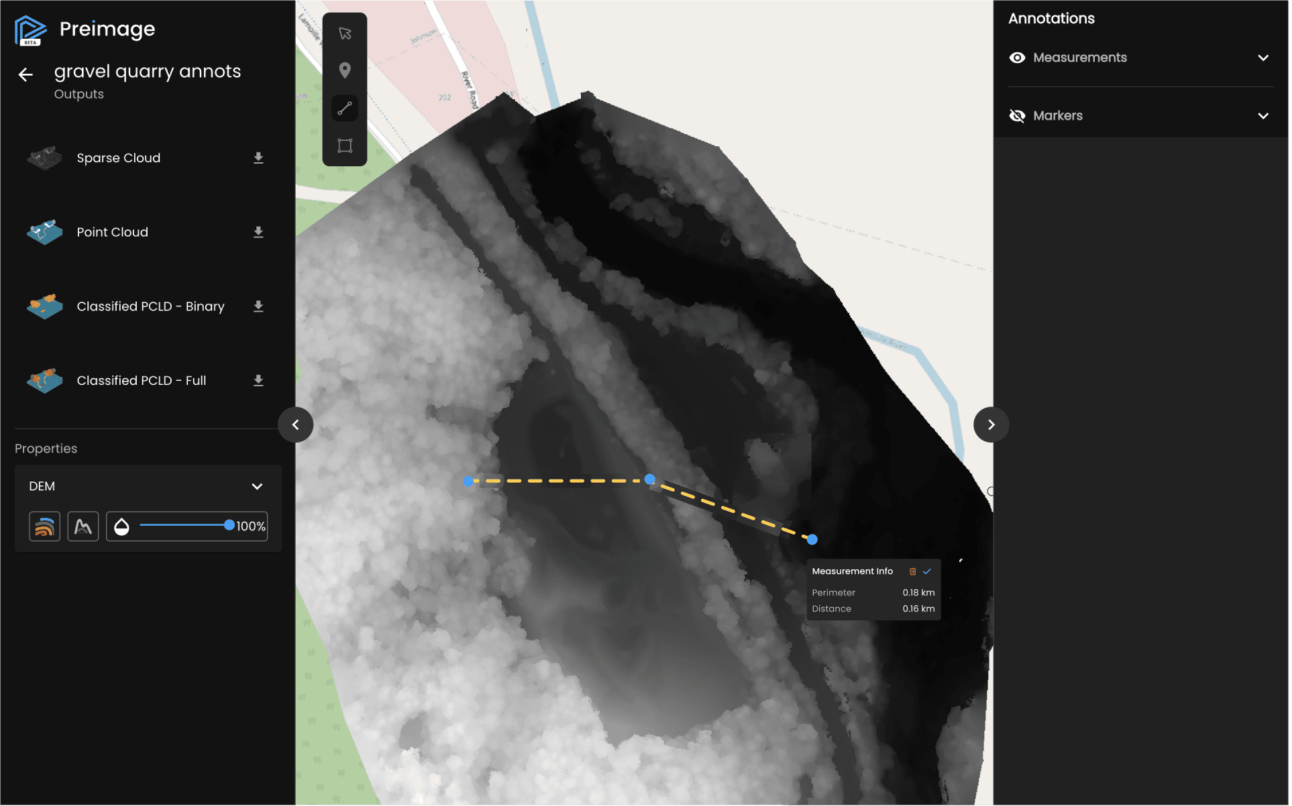Select the cursor pointer tool

coord(345,34)
